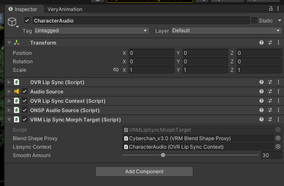
Task: Open Audio Source help reference
Action: point(262,91)
